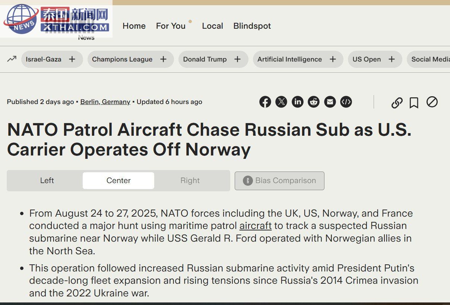Share article on LinkedIn
Image resolution: width=450 pixels, height=305 pixels.
[297, 102]
